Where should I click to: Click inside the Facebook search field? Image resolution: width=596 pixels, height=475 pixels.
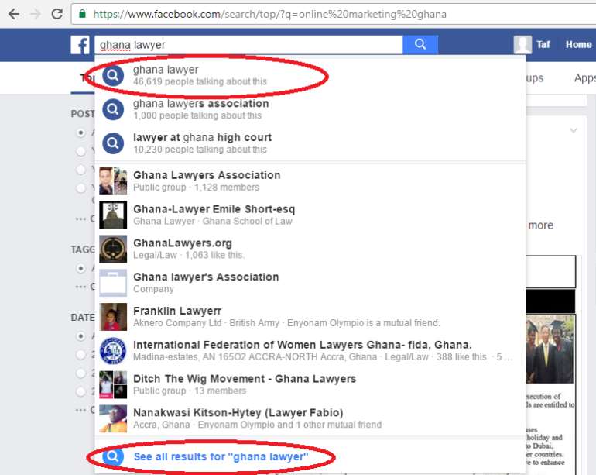pos(248,45)
